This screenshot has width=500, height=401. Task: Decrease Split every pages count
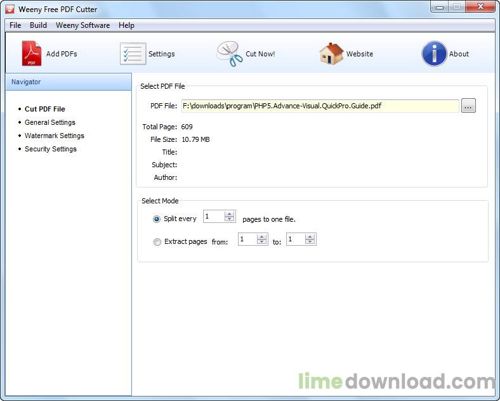point(229,219)
